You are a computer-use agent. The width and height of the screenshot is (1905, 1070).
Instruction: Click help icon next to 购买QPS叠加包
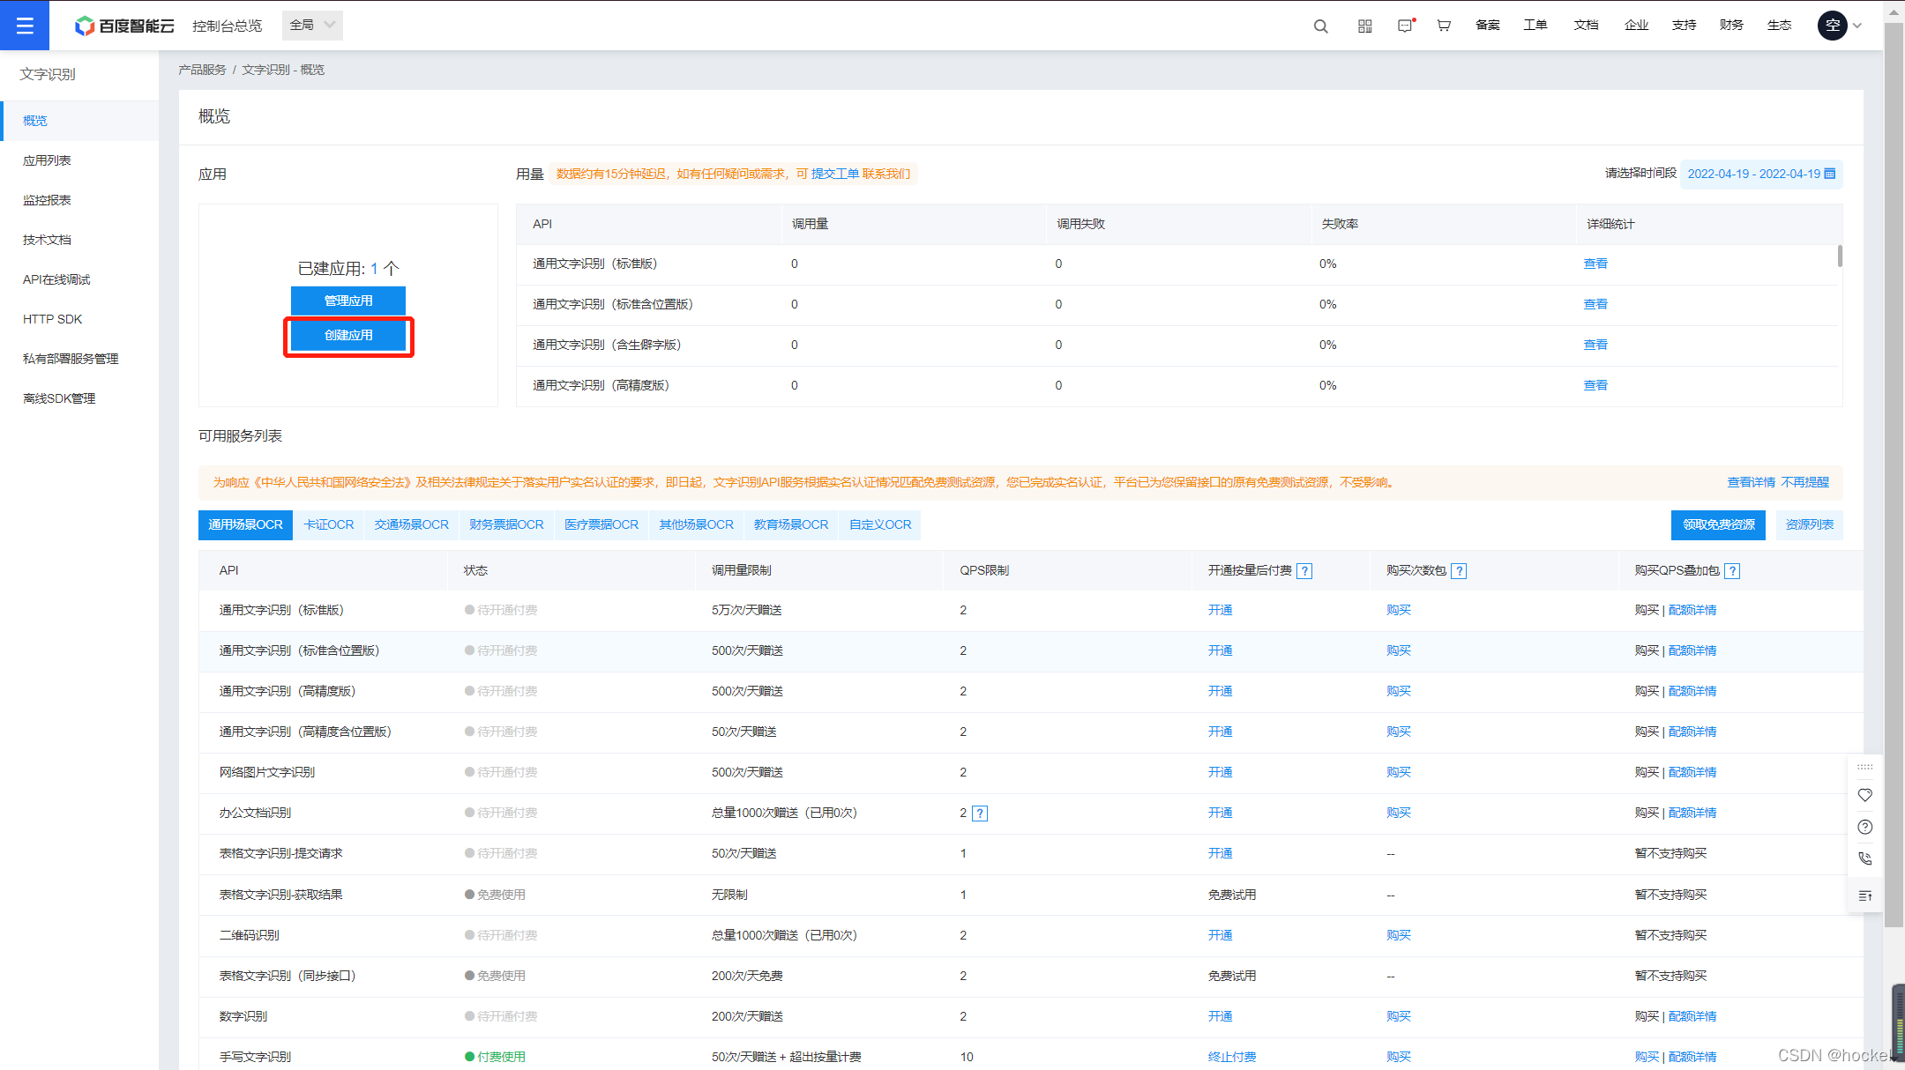(1732, 571)
